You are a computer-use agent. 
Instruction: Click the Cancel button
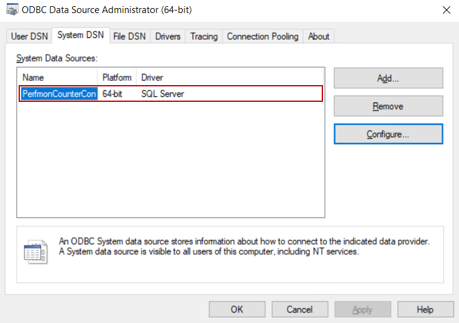point(299,309)
